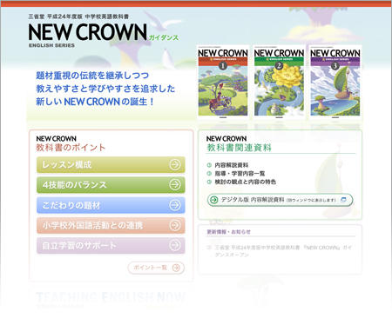Open NEW CROWN book 1 cover
The image size is (392, 318).
(223, 83)
